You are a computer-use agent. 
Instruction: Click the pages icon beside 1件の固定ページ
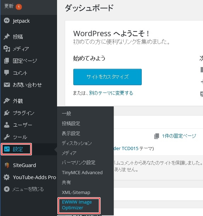click(x=157, y=136)
